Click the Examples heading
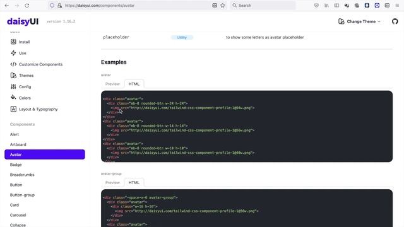Screen dimensions: 404x227 114,62
